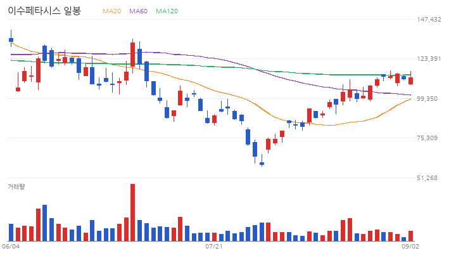Click the 09/02 date axis label
The height and width of the screenshot is (279, 456).
coord(410,247)
